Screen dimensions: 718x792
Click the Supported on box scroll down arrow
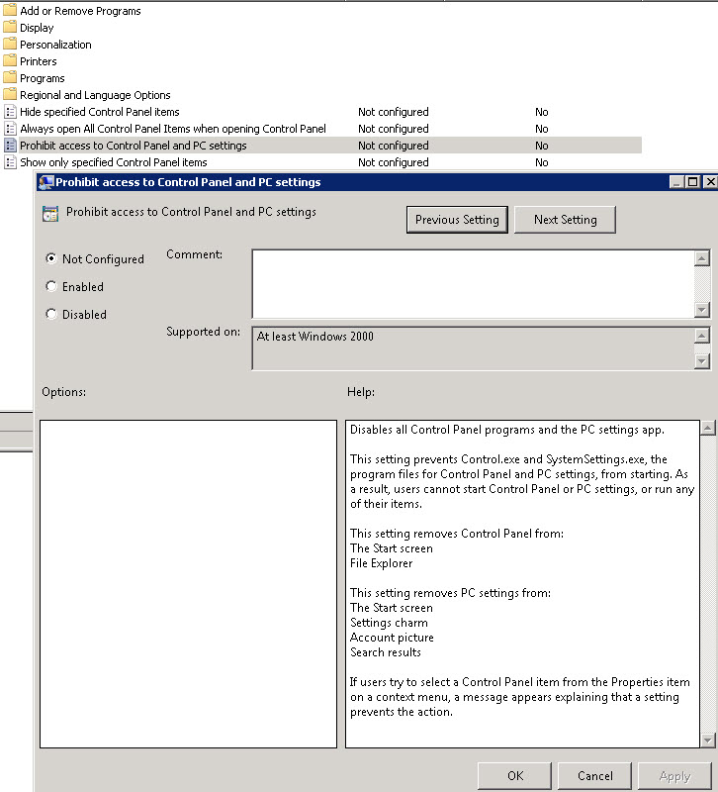[702, 361]
